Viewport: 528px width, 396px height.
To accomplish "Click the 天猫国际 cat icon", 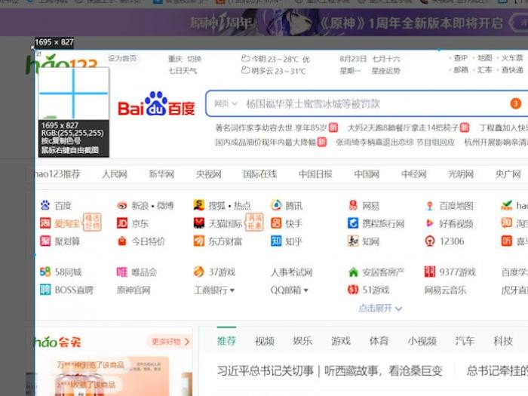I will tap(199, 223).
